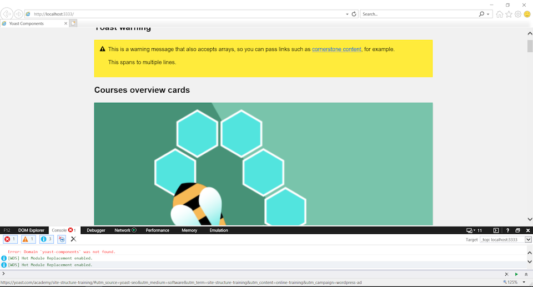Open the document mode dropdown showing 11
This screenshot has width=533, height=287.
(474, 230)
